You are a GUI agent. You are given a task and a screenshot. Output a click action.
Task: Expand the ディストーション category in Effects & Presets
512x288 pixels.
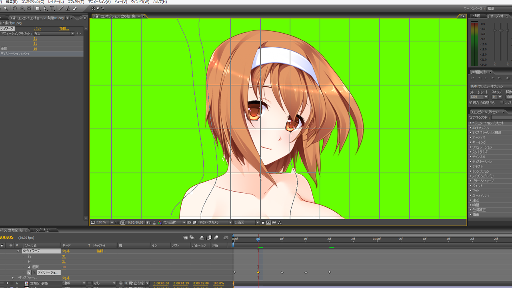pyautogui.click(x=470, y=162)
